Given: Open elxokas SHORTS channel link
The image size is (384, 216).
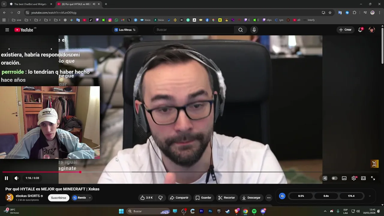Looking at the screenshot, I should 28,196.
